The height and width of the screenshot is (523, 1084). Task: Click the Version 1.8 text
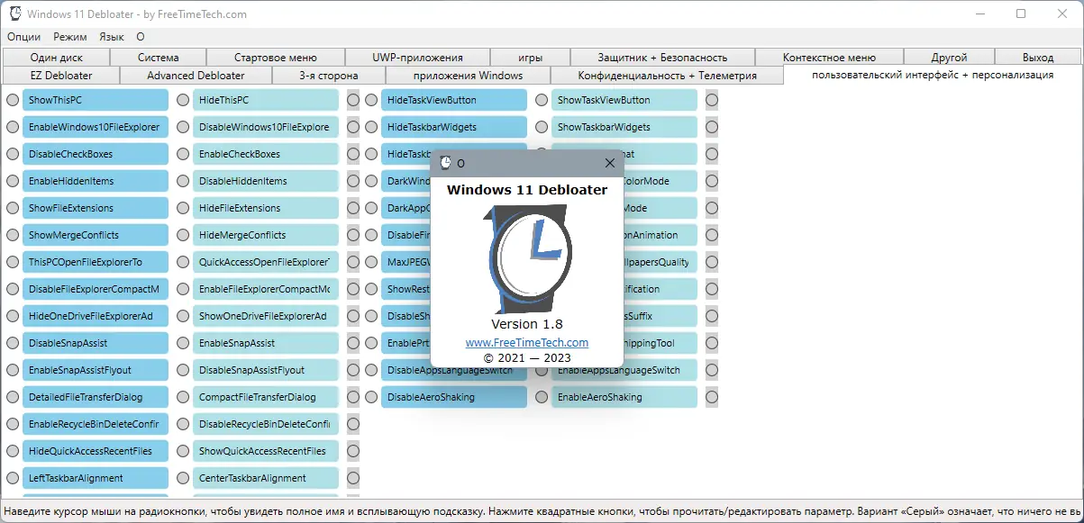click(x=527, y=324)
